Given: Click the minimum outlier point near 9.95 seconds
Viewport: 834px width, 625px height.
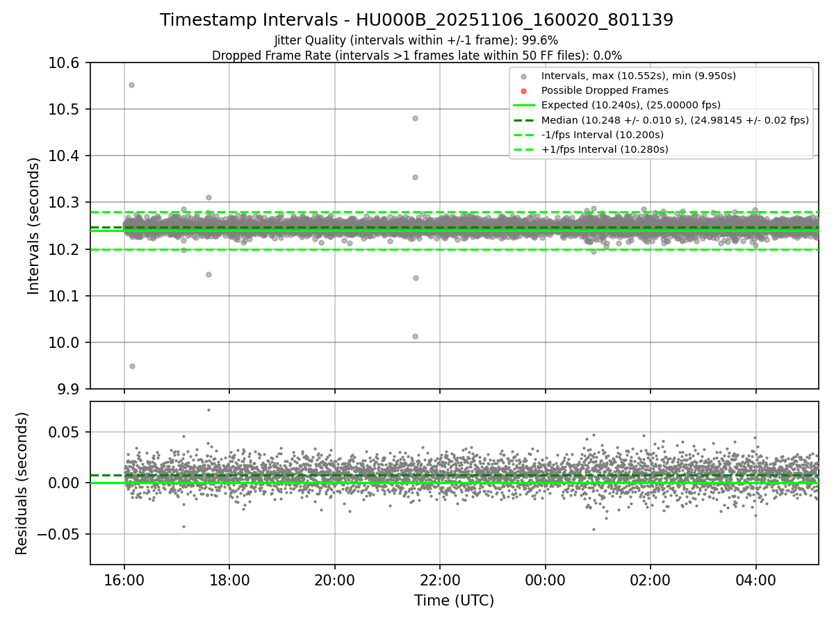Looking at the screenshot, I should [132, 366].
